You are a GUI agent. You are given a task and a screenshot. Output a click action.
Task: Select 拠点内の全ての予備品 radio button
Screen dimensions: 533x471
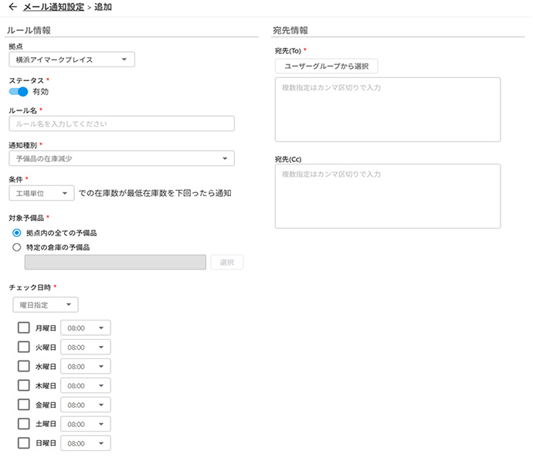point(17,233)
